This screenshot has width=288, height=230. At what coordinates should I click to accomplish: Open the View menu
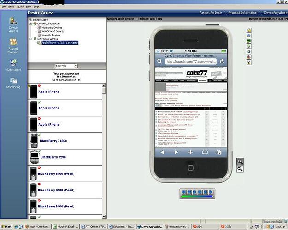point(28,6)
